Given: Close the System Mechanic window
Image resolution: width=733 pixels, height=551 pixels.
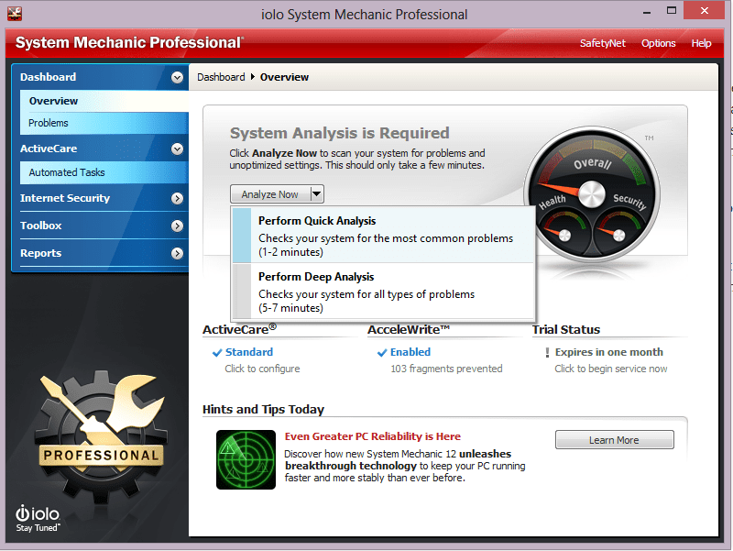Looking at the screenshot, I should [704, 10].
